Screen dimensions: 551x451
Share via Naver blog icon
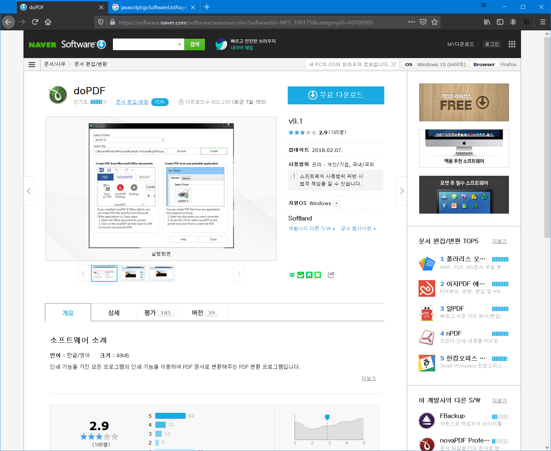click(292, 275)
